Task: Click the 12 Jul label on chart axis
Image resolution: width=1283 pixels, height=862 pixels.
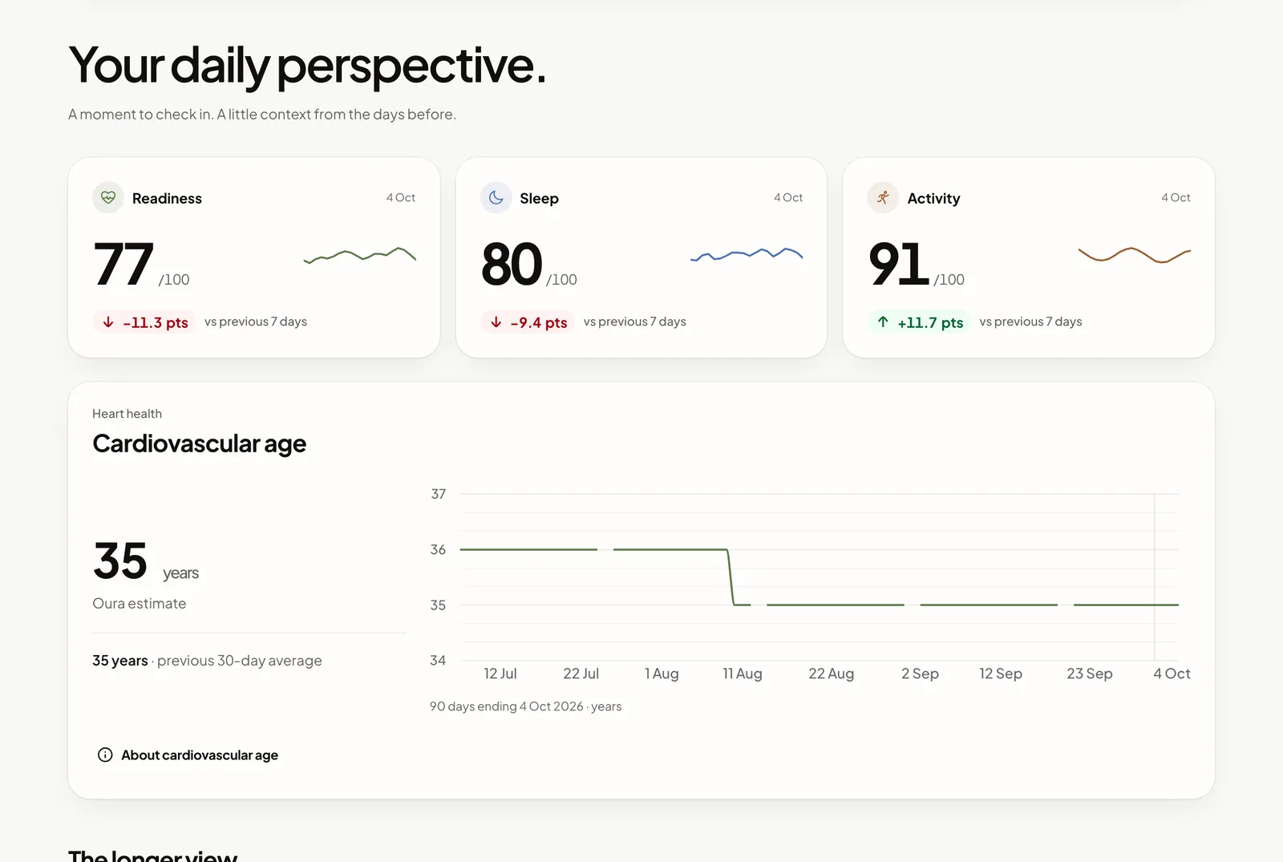Action: pyautogui.click(x=500, y=674)
